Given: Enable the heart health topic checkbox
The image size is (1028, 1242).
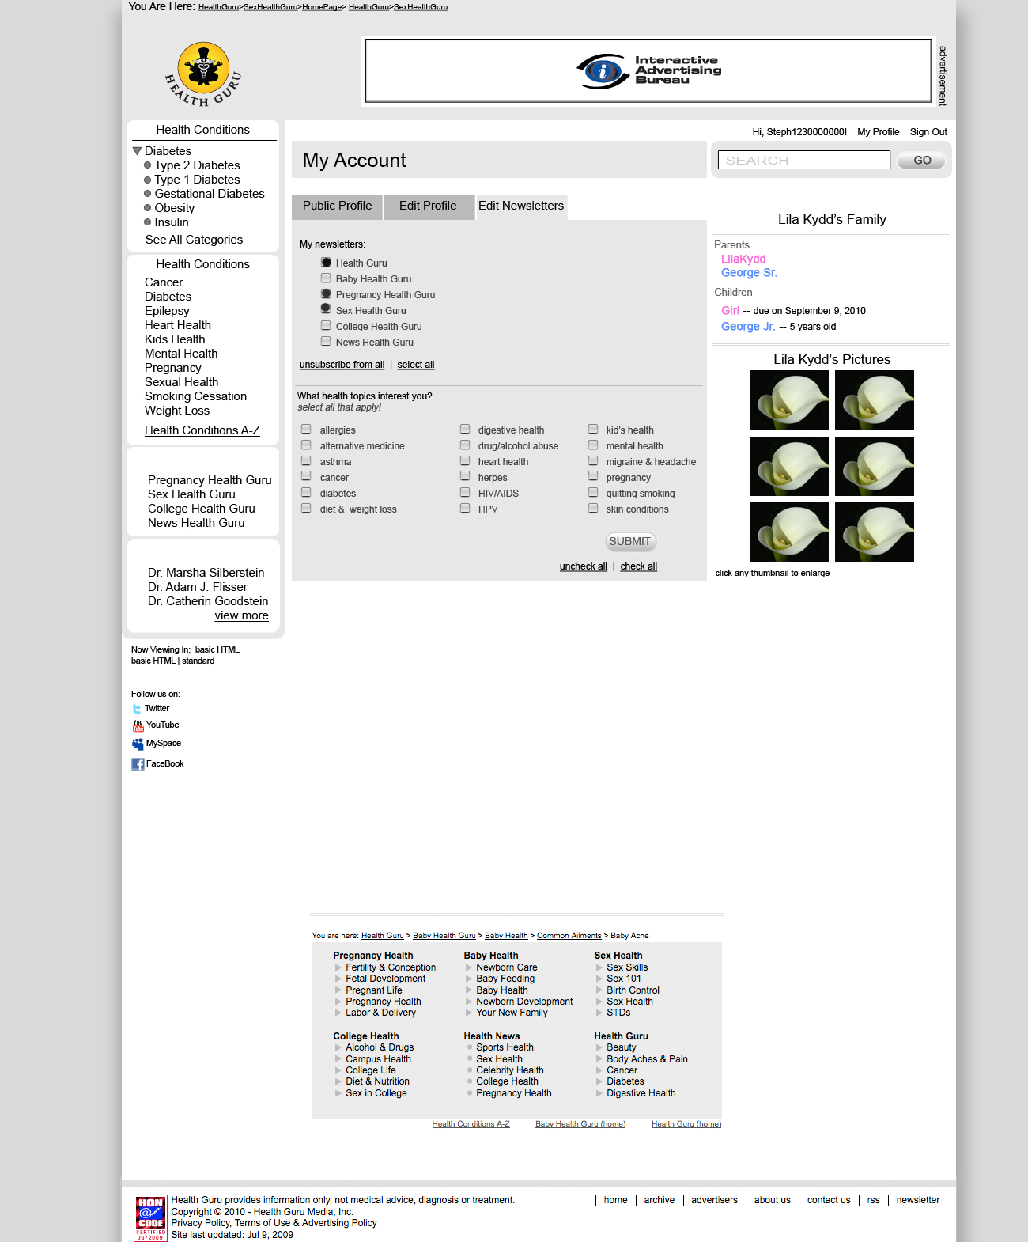Looking at the screenshot, I should (465, 460).
